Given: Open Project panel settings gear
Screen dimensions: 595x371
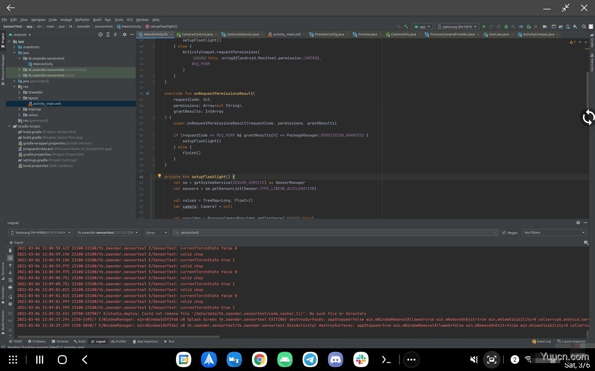Looking at the screenshot, I should (125, 35).
